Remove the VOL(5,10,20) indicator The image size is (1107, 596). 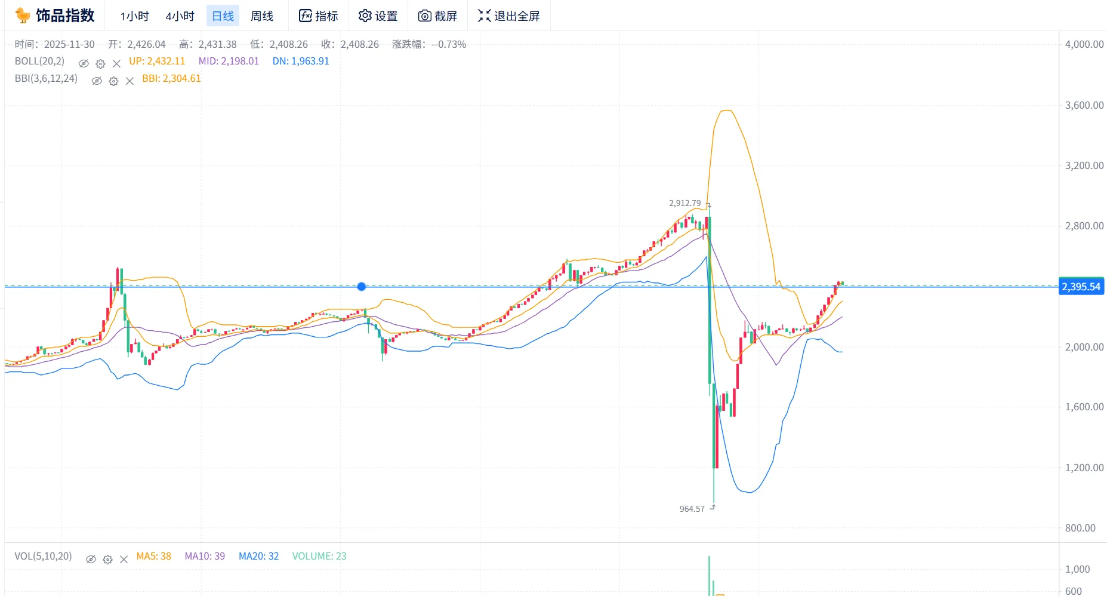pos(124,559)
